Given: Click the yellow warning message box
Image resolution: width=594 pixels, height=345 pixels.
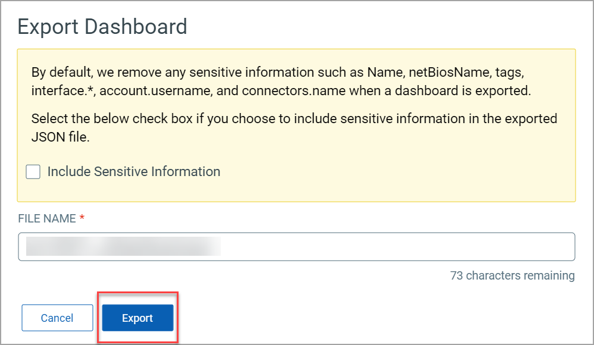Looking at the screenshot, I should (296, 125).
